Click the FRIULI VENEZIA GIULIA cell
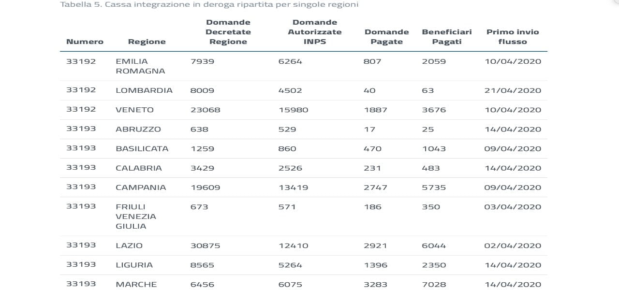619x290 pixels. pos(136,216)
